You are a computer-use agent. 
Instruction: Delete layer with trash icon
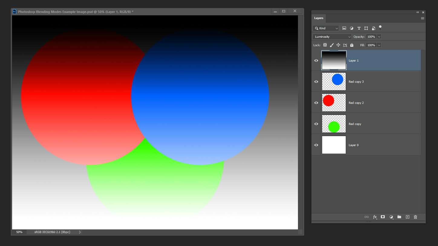pyautogui.click(x=416, y=217)
